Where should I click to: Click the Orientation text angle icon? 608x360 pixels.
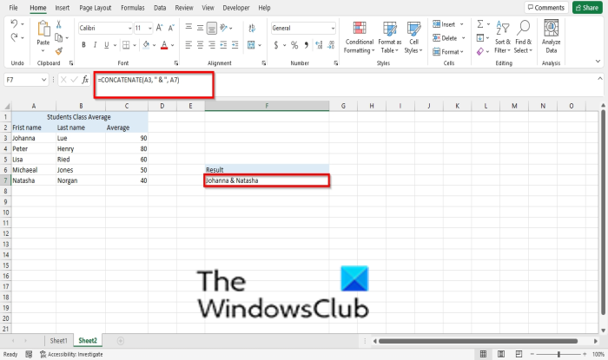224,28
